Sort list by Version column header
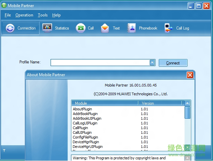Image resolution: width=213 pixels, height=161 pixels. (161, 103)
